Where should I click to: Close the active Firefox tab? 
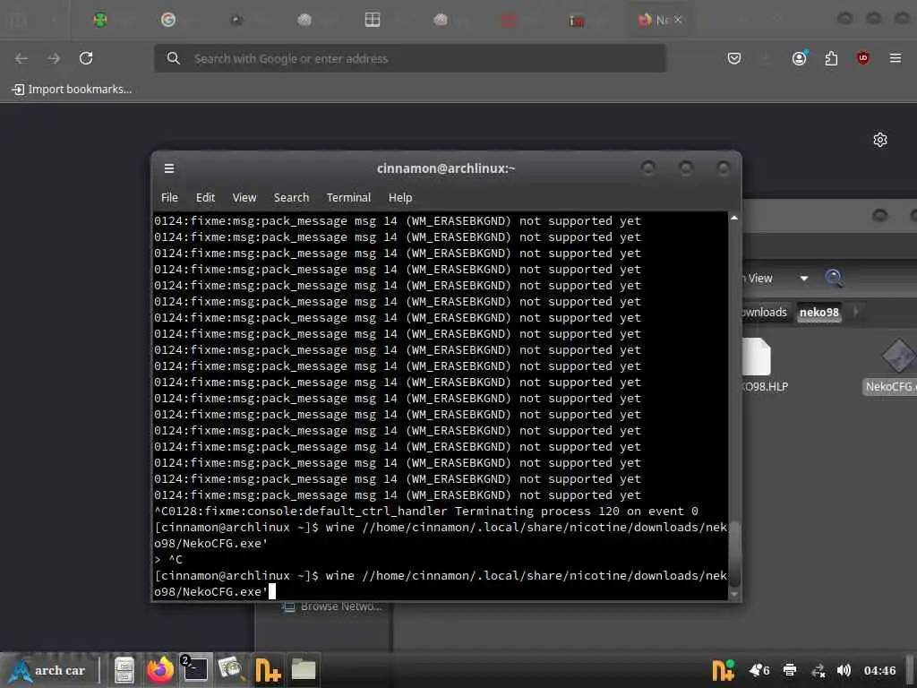click(678, 20)
